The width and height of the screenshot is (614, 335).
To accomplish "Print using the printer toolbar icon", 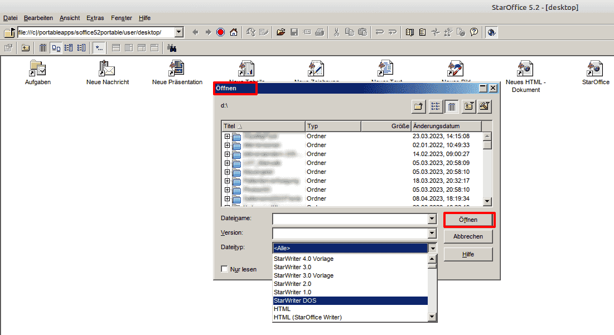I will pyautogui.click(x=320, y=32).
